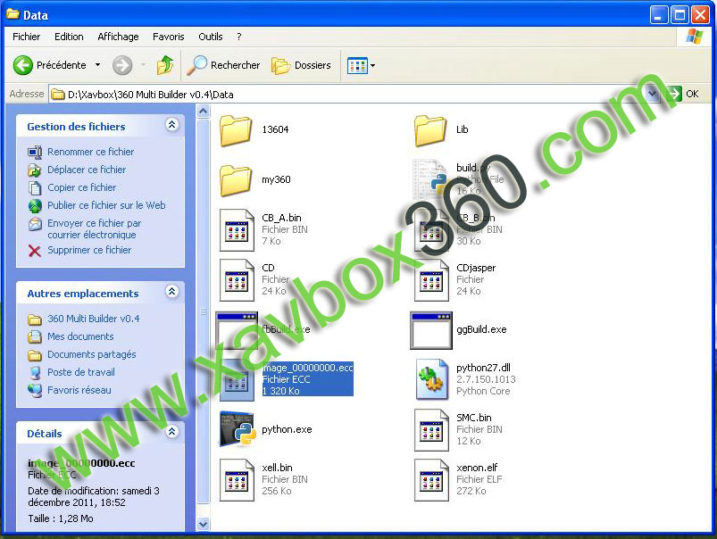Click the Data title bar folder icon

(13, 14)
